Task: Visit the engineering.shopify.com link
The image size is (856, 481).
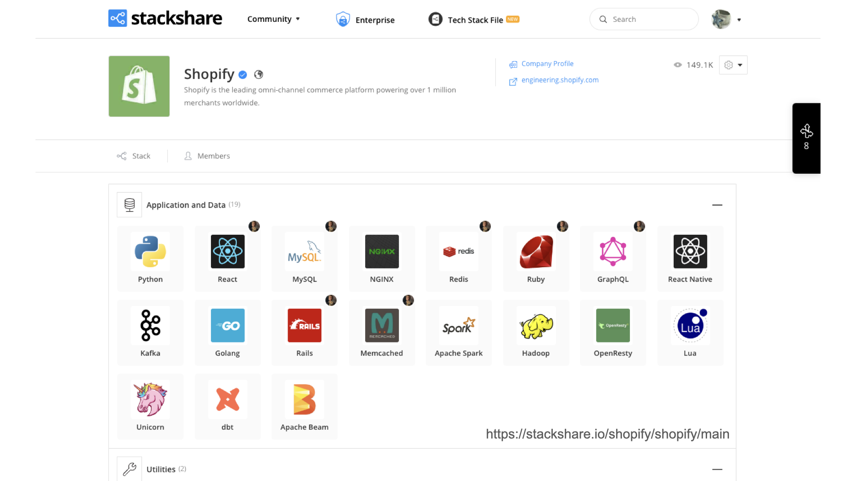Action: (x=560, y=80)
